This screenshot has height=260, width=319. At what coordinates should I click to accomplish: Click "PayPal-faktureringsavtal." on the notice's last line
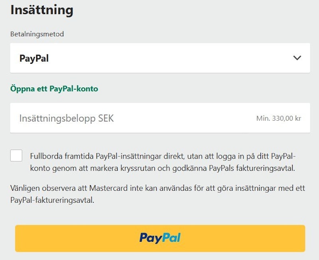coord(52,200)
